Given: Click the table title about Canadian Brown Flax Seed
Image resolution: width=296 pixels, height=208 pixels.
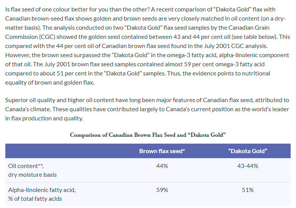Looking at the screenshot, I should coord(148,135).
